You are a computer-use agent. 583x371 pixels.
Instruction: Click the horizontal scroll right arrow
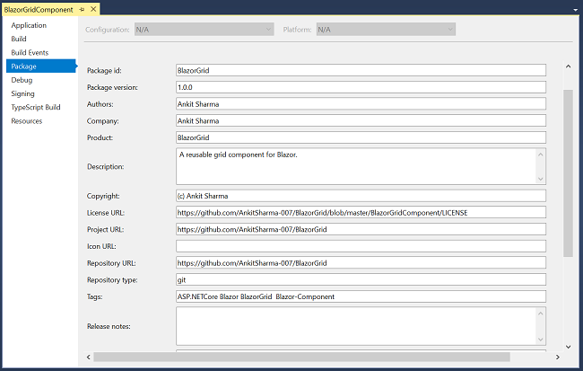click(557, 357)
